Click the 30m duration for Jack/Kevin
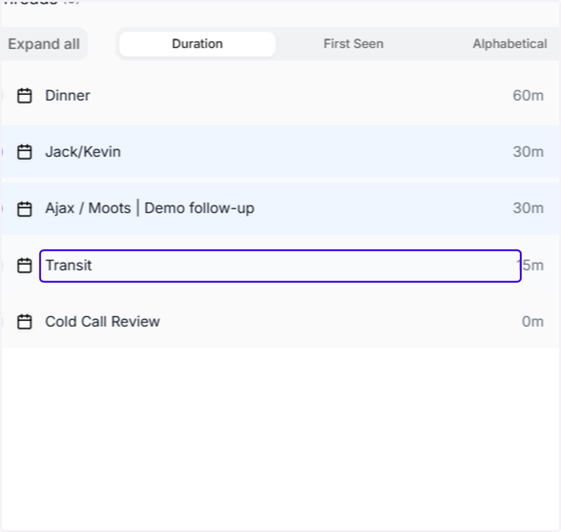 click(x=528, y=152)
